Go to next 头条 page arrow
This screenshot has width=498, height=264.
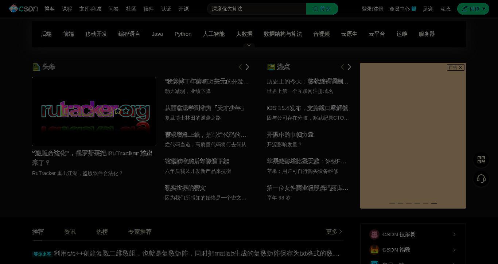pos(248,67)
